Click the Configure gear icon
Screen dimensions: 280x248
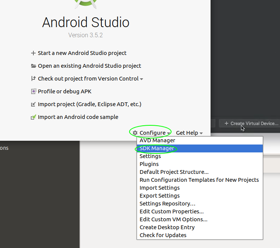[x=135, y=133]
